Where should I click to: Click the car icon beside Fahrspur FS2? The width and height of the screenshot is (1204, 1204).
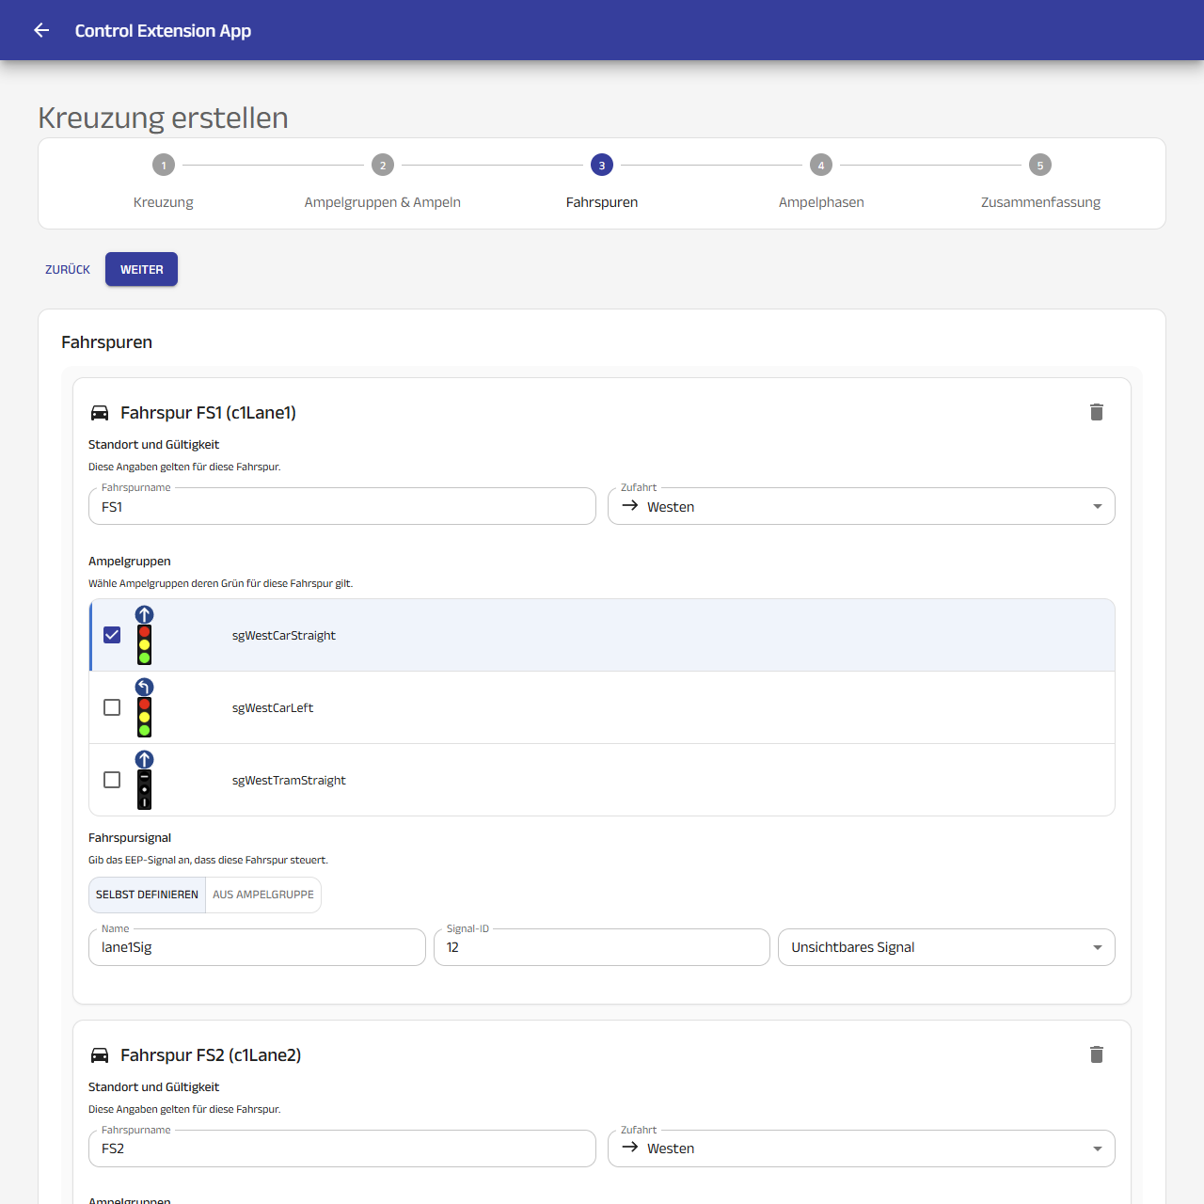(100, 1055)
